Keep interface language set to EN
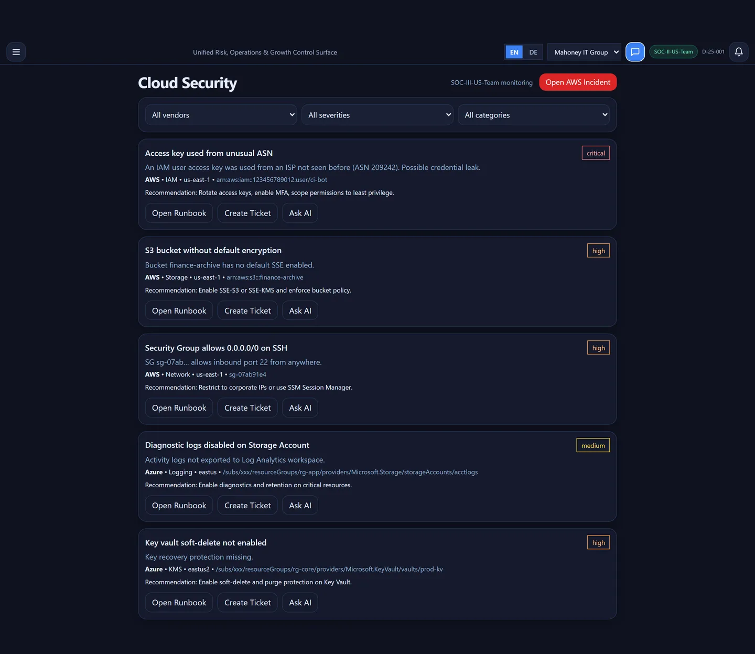This screenshot has height=654, width=755. 514,52
